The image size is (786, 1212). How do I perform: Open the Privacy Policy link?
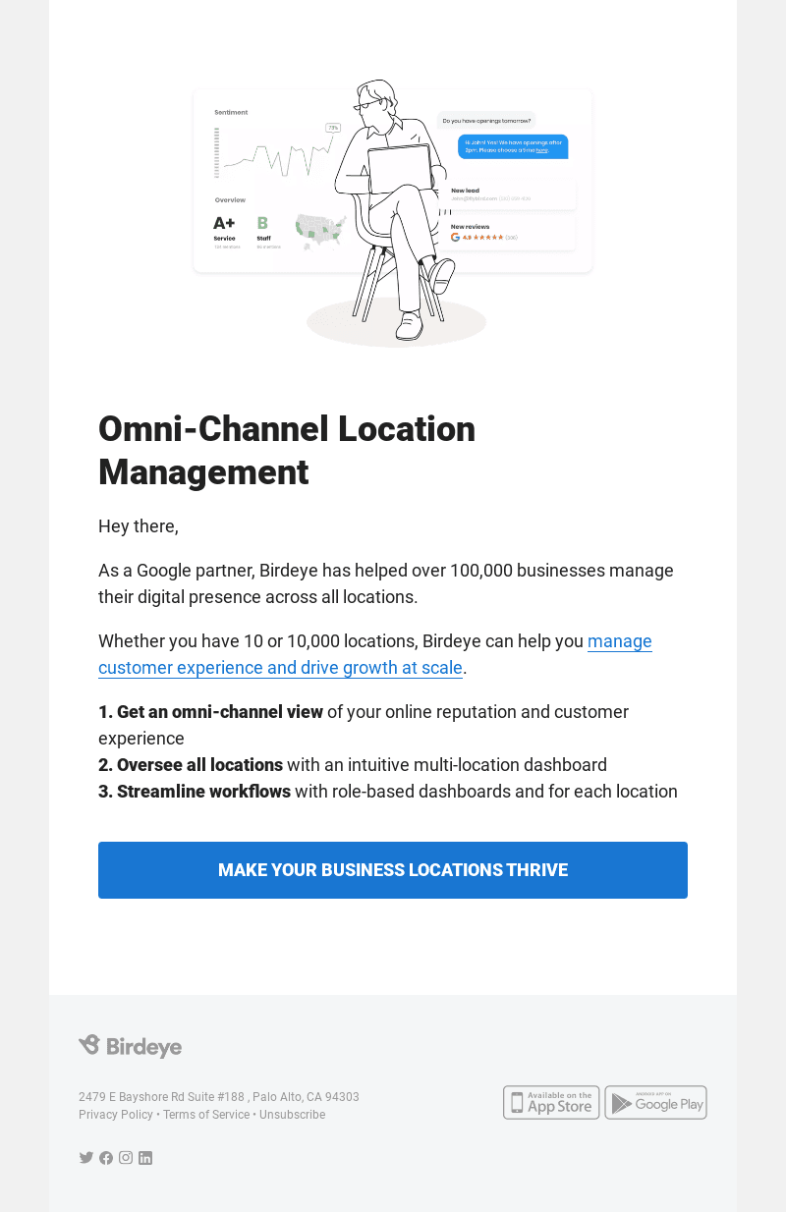116,1115
